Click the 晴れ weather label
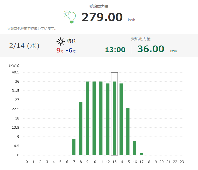The width and height of the screenshot is (198, 170). (x=71, y=41)
